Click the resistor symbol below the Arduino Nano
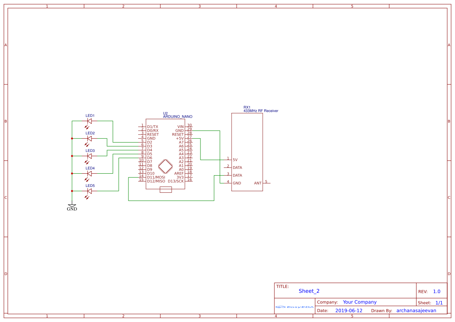Screen dimensions: 455x322 coord(165,189)
